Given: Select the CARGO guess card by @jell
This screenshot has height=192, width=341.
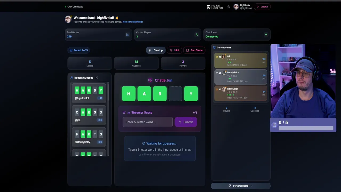Looking at the screenshot, I should point(89,115).
